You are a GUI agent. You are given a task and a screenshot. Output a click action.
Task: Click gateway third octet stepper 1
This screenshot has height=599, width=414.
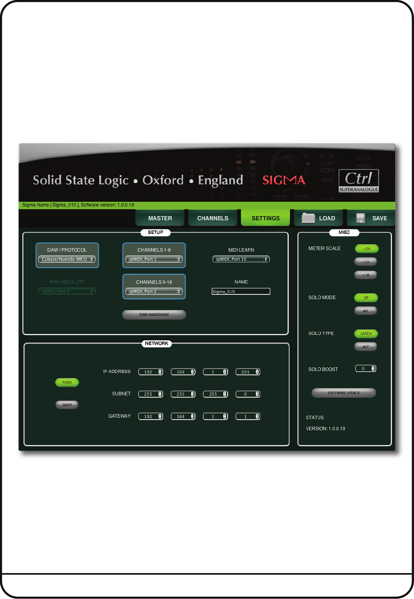point(215,416)
